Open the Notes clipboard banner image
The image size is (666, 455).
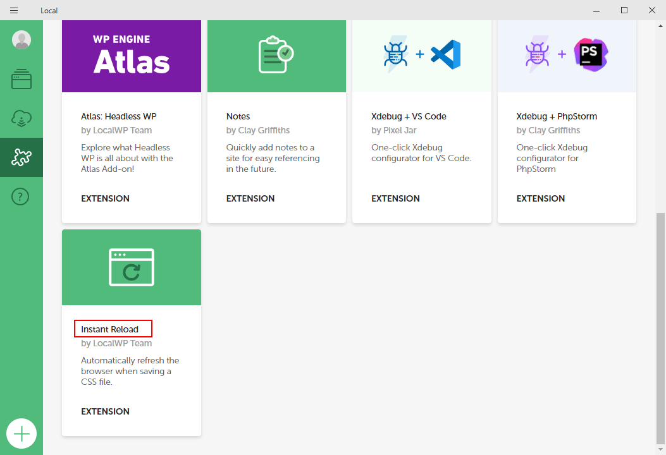276,56
